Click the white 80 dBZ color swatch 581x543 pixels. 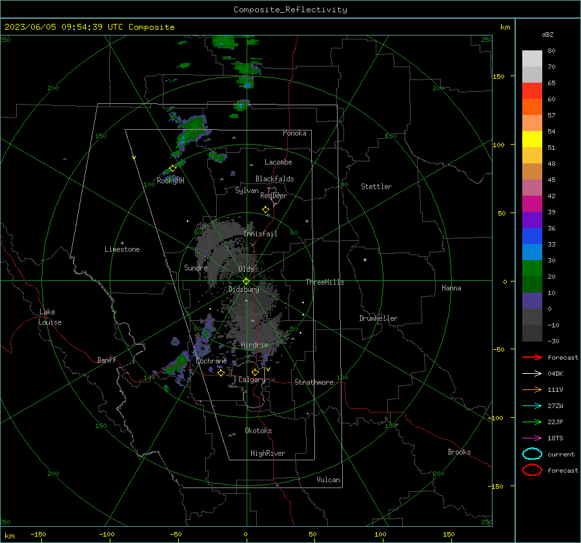click(532, 58)
